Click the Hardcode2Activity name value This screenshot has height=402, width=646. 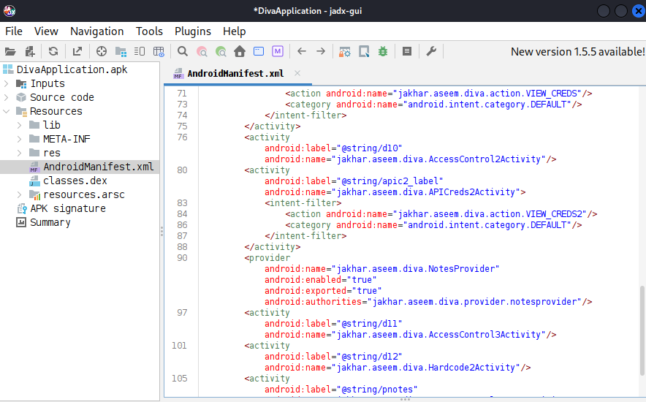pos(426,368)
